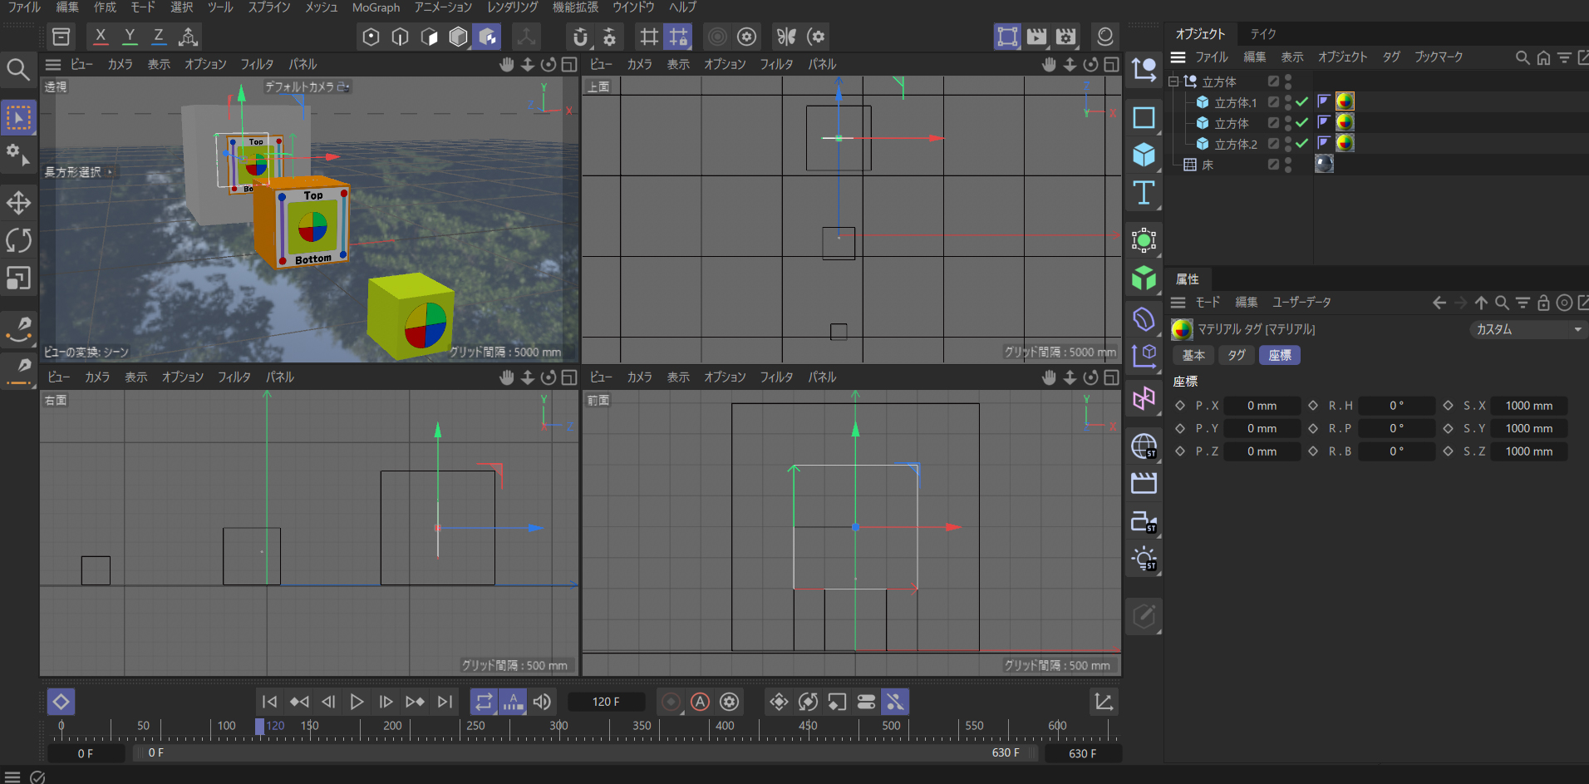
Task: Click the record active objects keyframe icon
Action: click(x=671, y=702)
